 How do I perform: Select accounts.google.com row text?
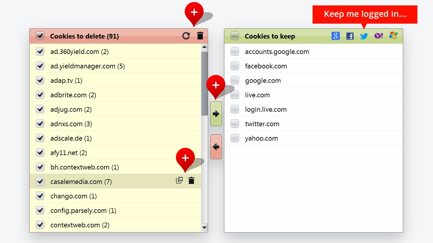pyautogui.click(x=277, y=52)
